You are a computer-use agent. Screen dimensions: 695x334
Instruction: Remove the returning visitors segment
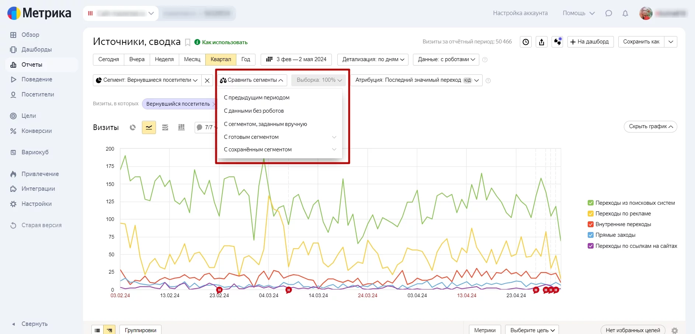click(x=207, y=80)
